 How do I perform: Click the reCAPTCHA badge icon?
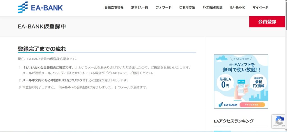(279, 121)
